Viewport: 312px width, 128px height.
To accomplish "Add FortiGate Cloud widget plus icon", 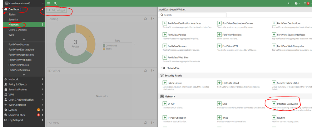I will point(219,83).
